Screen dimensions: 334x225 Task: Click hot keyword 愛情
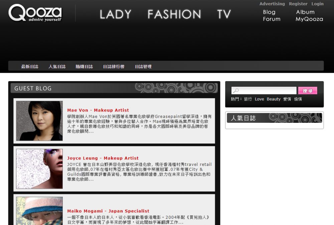287,99
